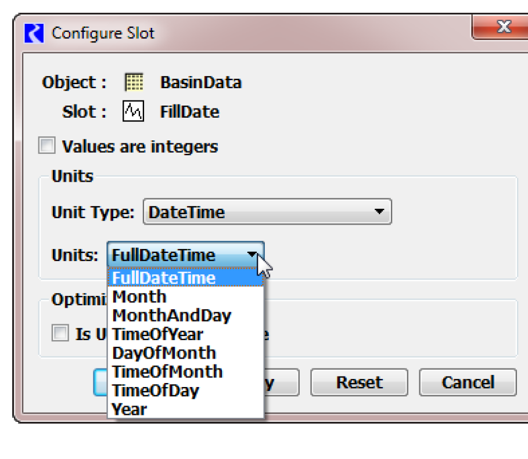Click the RiverWare icon in title bar
This screenshot has width=528, height=459.
coord(34,33)
